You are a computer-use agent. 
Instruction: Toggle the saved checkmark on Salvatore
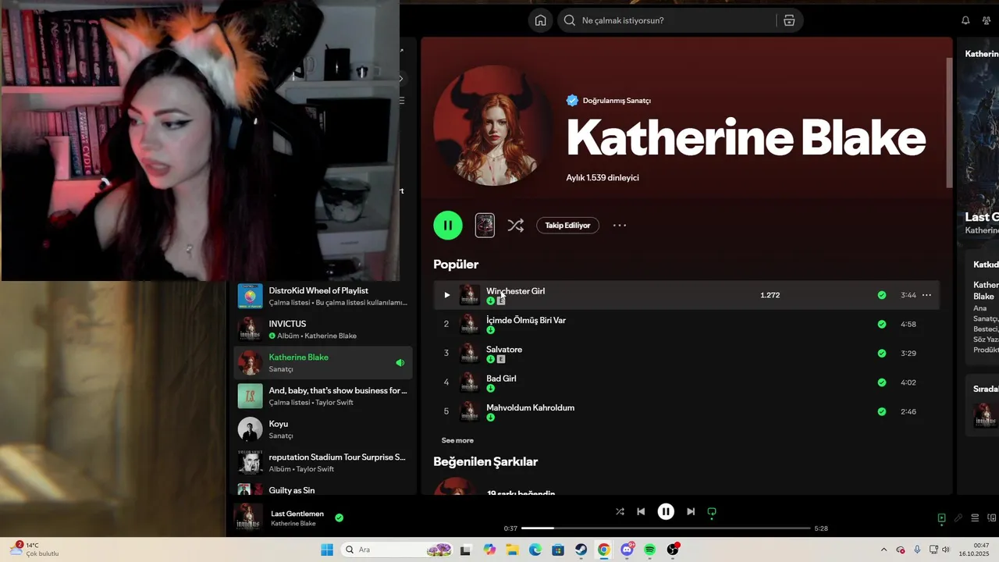(882, 353)
